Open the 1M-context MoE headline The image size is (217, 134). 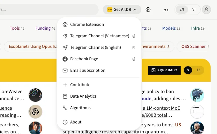coord(161,112)
